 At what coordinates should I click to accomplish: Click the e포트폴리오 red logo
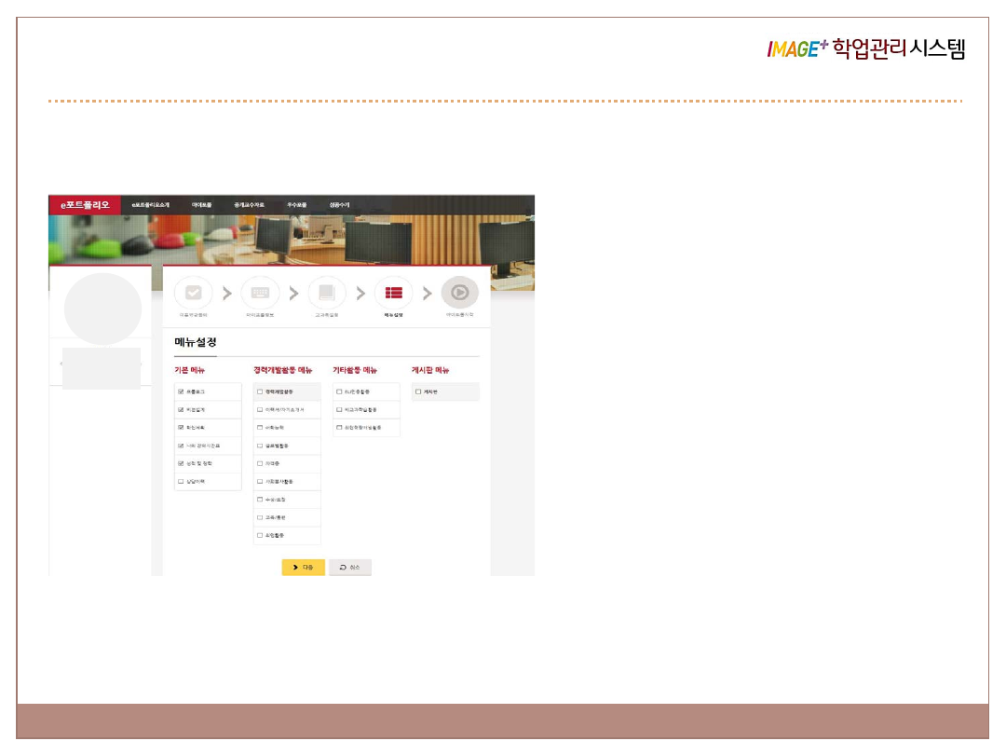[85, 205]
